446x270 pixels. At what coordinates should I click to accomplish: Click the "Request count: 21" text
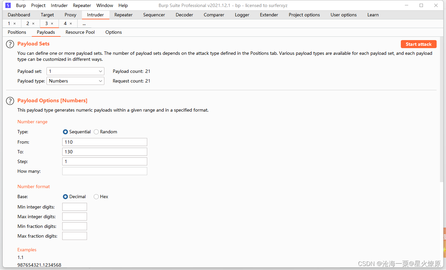pos(131,81)
